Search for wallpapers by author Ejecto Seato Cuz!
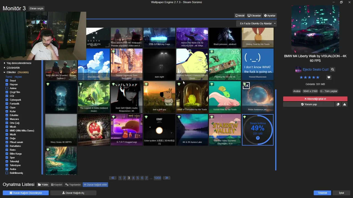 (x=333, y=70)
